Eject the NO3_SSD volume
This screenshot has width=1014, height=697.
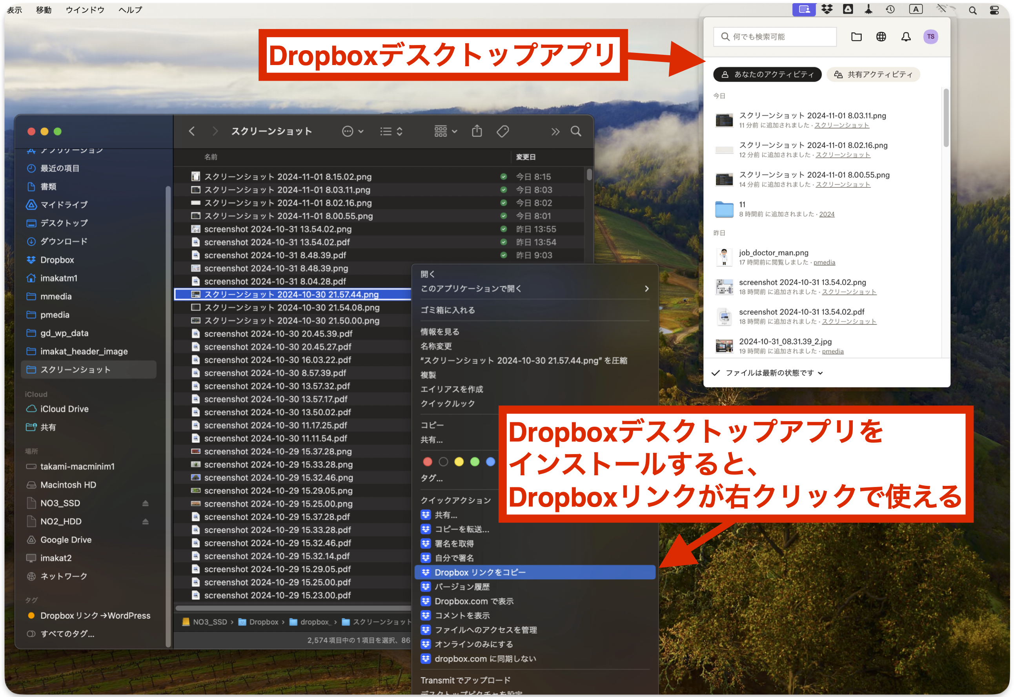click(x=145, y=503)
